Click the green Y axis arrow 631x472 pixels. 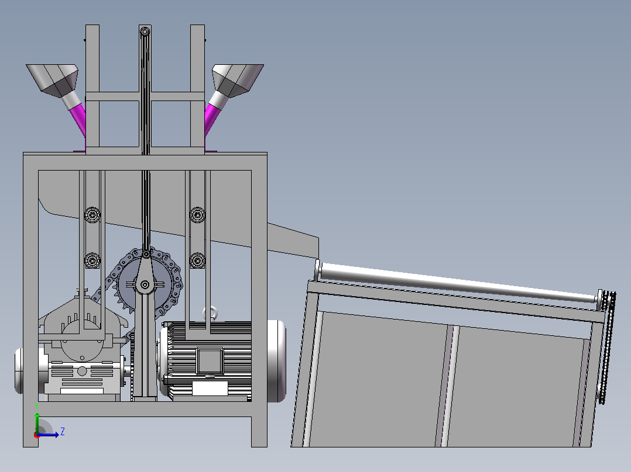tap(37, 423)
